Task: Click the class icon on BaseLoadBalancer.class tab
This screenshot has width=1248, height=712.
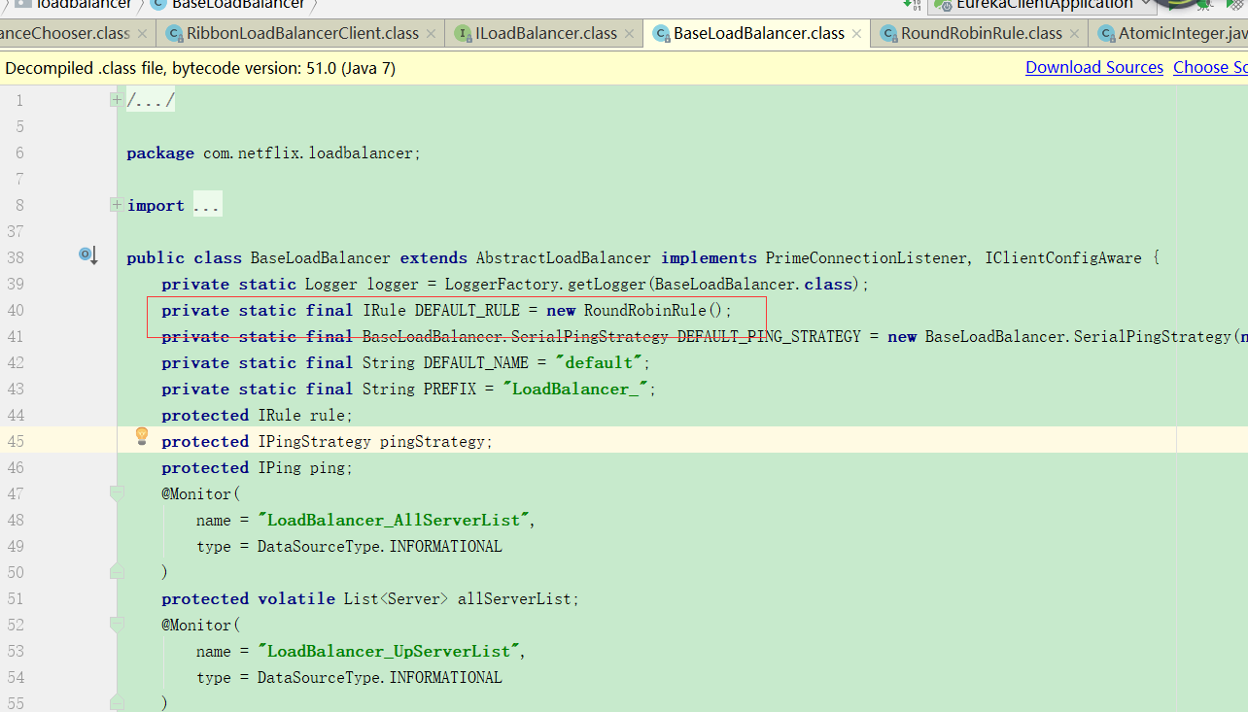Action: pos(663,33)
